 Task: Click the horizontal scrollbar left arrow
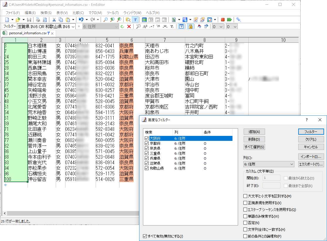[x=5, y=213]
